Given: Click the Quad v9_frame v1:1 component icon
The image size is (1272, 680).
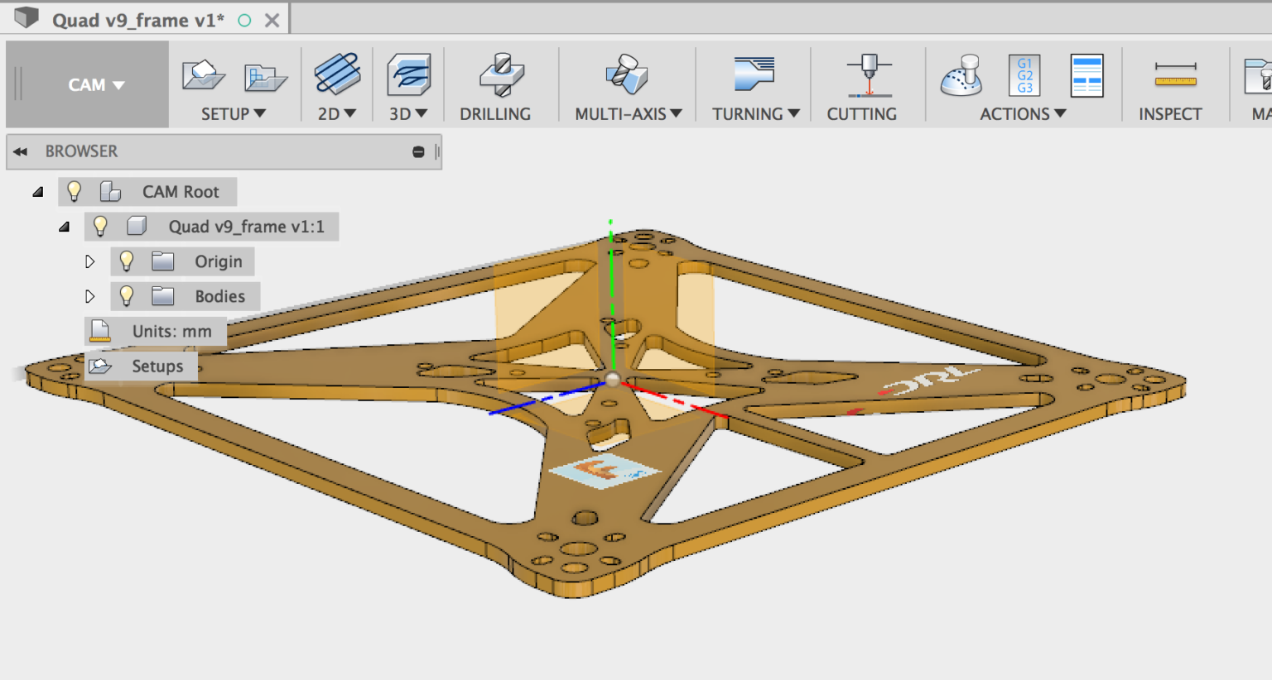Looking at the screenshot, I should tap(137, 226).
